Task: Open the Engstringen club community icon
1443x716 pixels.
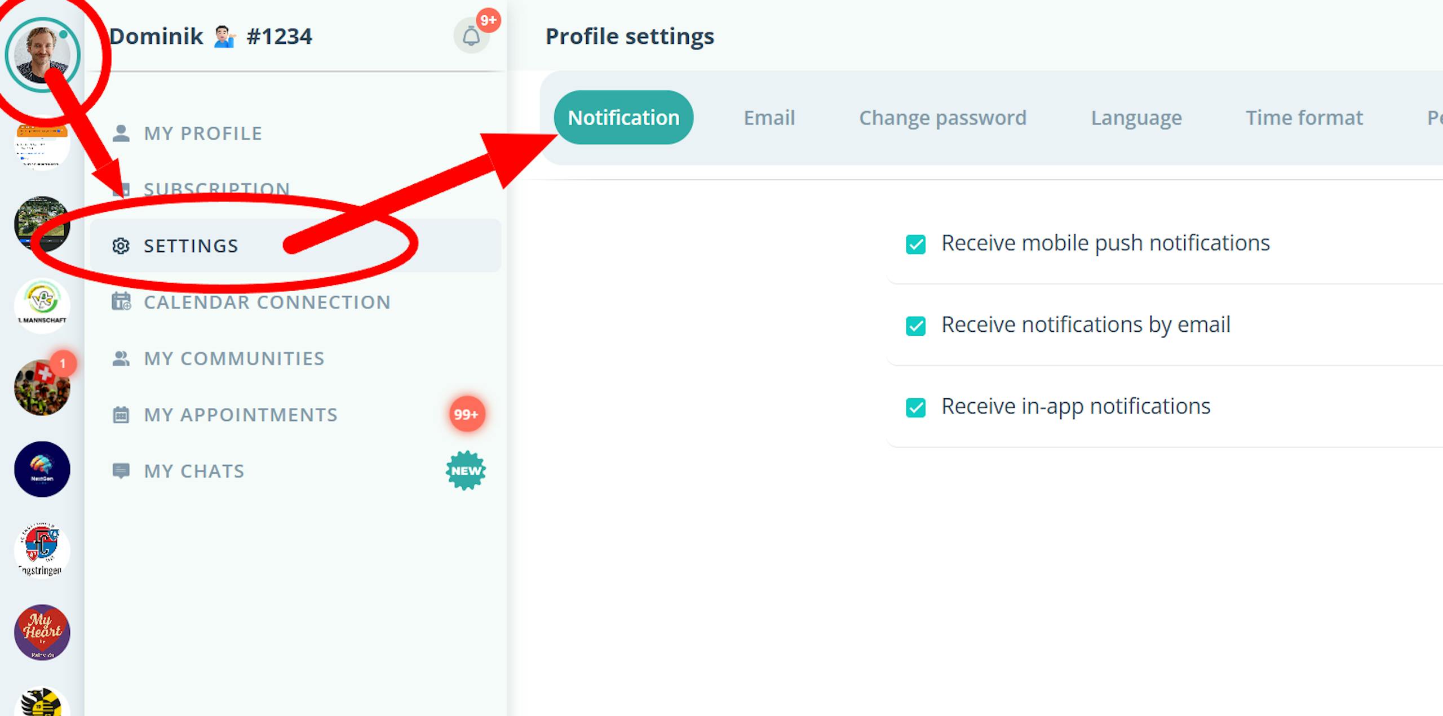Action: [x=42, y=550]
